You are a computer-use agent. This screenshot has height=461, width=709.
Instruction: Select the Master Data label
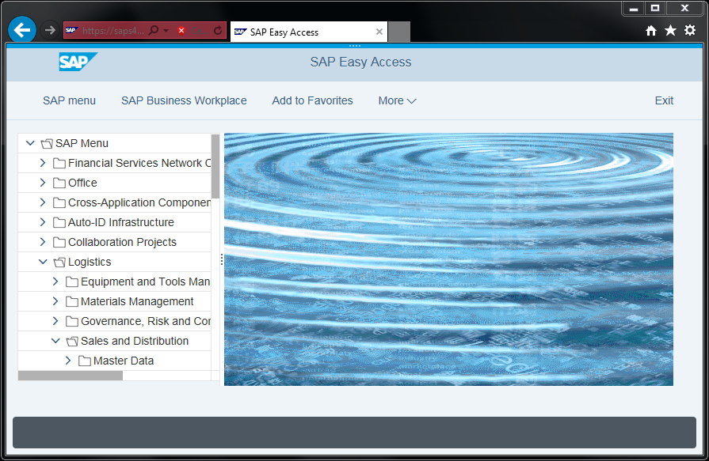(124, 361)
